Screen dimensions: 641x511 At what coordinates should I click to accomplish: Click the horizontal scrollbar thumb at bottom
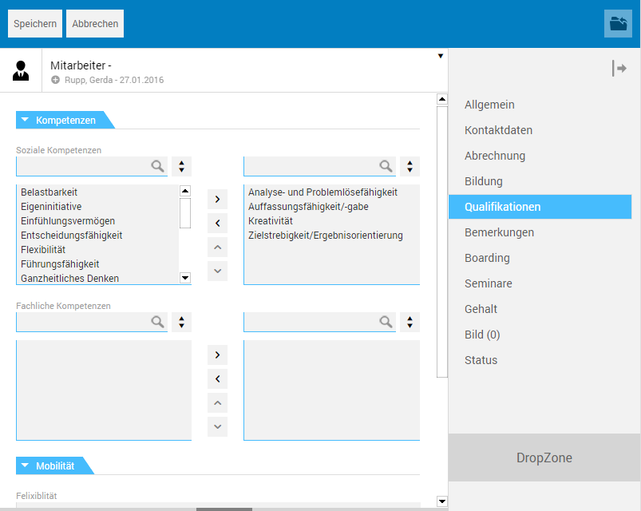point(224,509)
